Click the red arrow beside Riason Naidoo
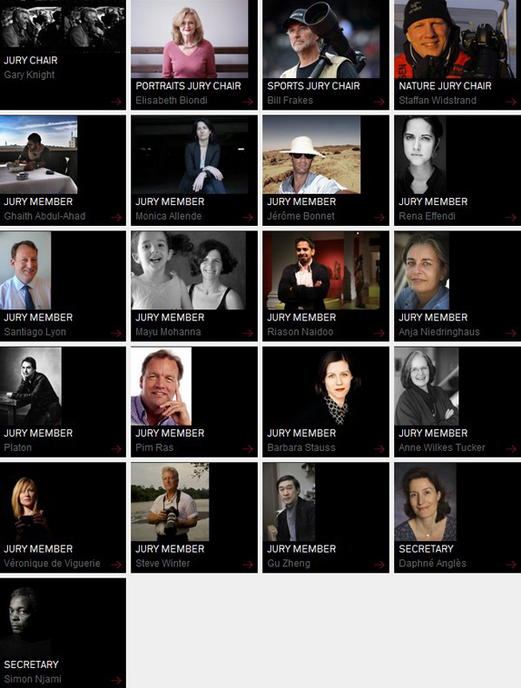The height and width of the screenshot is (688, 521). [379, 333]
